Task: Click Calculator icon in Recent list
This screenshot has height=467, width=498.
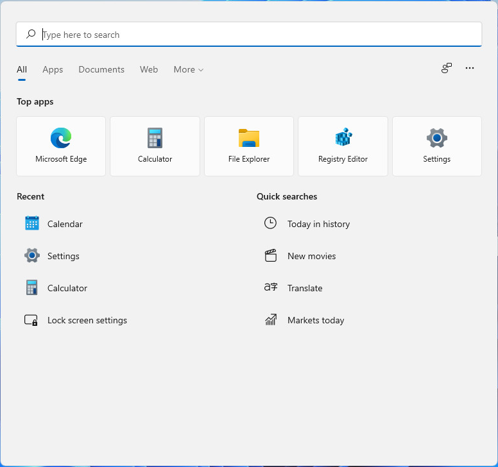Action: pos(32,287)
